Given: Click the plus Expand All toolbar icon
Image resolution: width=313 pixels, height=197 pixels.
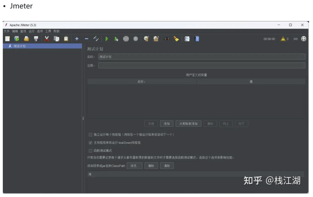Looking at the screenshot, I should point(77,39).
